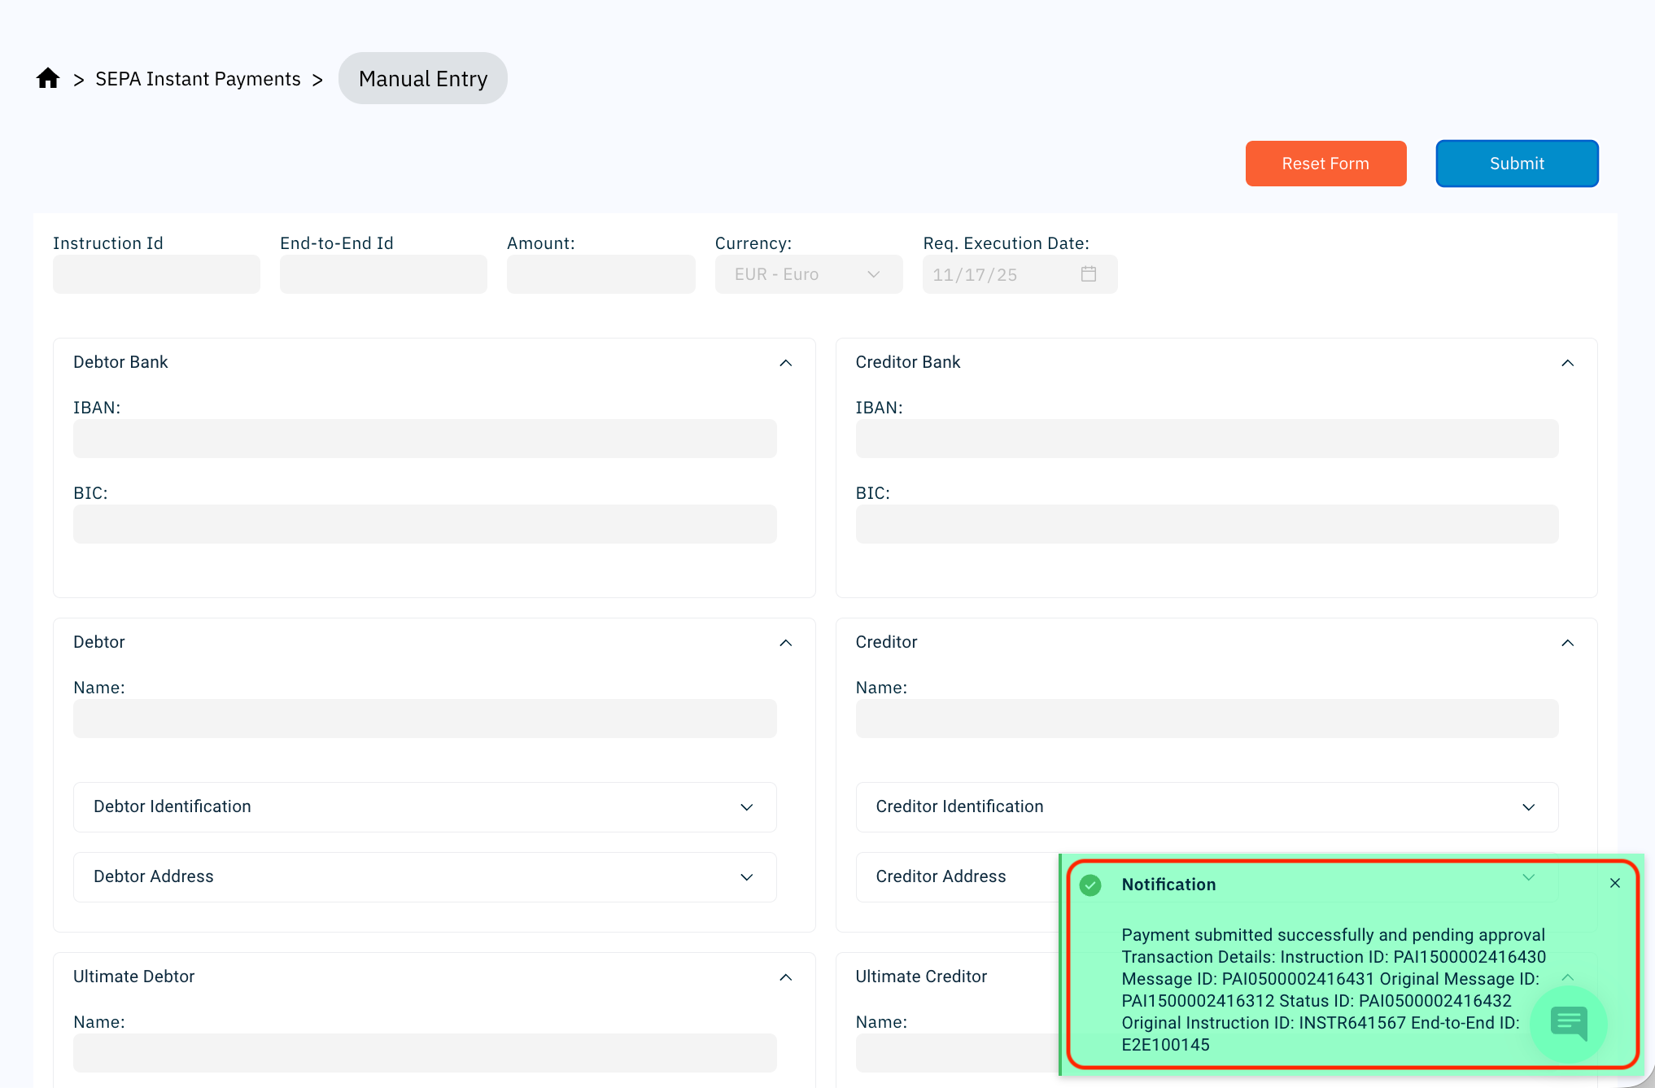The width and height of the screenshot is (1655, 1088).
Task: Open the chat support bubble
Action: pyautogui.click(x=1568, y=1023)
